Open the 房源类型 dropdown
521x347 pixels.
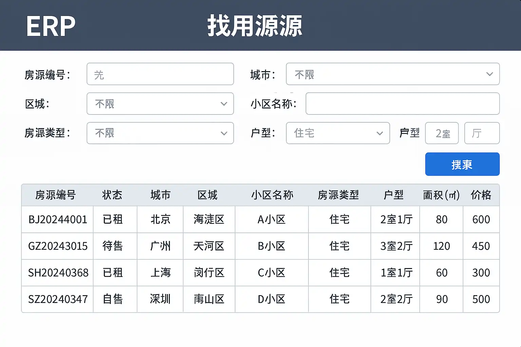[160, 133]
